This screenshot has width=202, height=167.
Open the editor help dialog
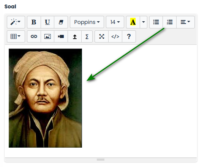click(129, 36)
